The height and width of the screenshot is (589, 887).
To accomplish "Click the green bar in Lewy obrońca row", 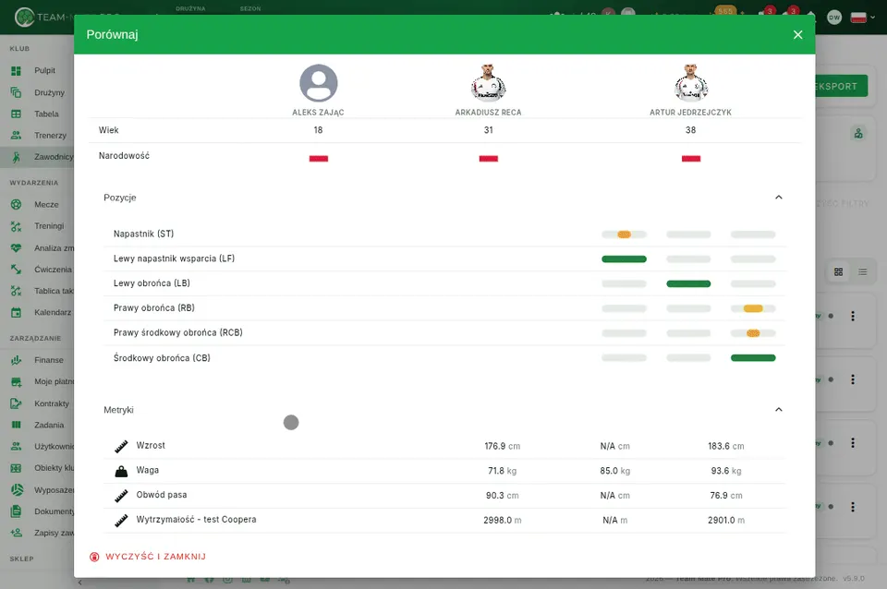I will 688,283.
